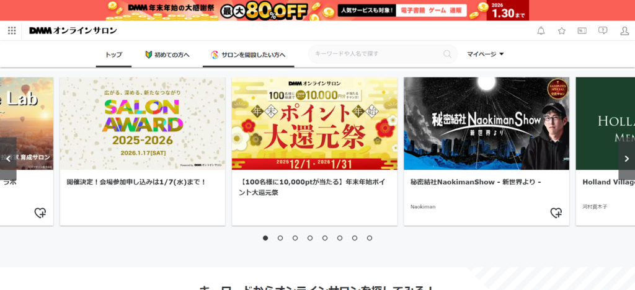Go to next carousel slide with right arrow
Viewport: 635px width, 290px height.
pos(626,159)
